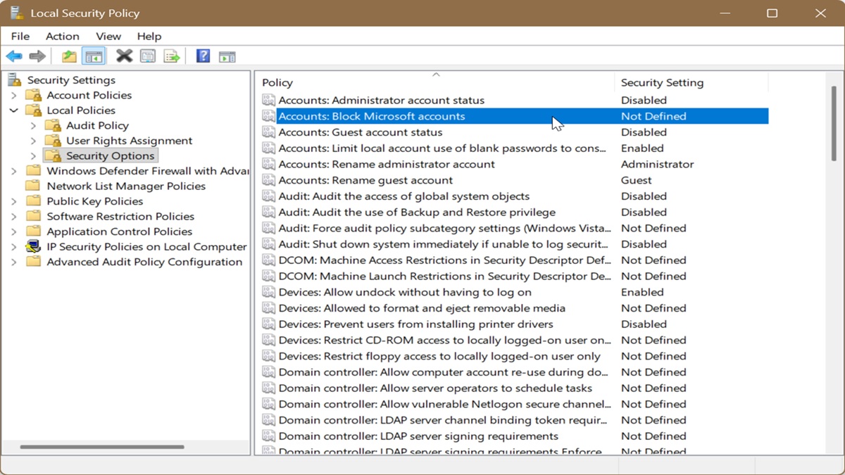Select Domain controller: LDAP server signing requirements
The image size is (845, 475).
click(418, 436)
